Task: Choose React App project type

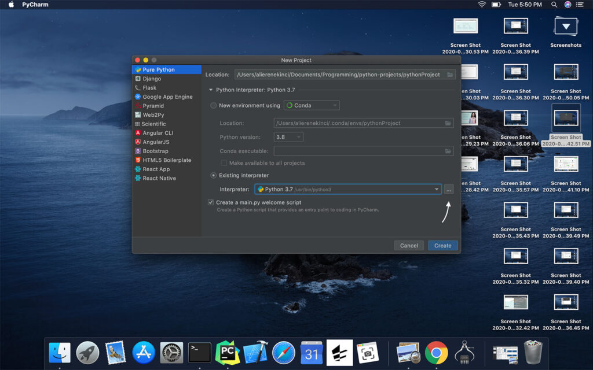Action: click(166, 169)
